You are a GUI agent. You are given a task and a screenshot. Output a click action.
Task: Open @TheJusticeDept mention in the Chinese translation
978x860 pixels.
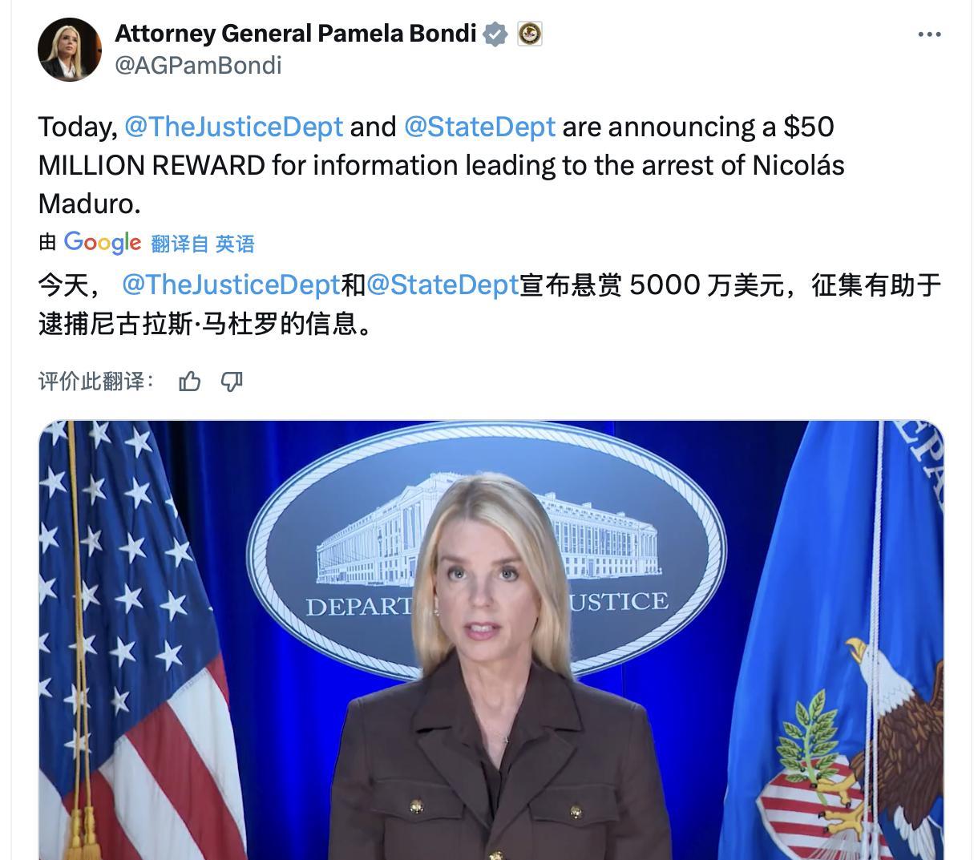(231, 285)
